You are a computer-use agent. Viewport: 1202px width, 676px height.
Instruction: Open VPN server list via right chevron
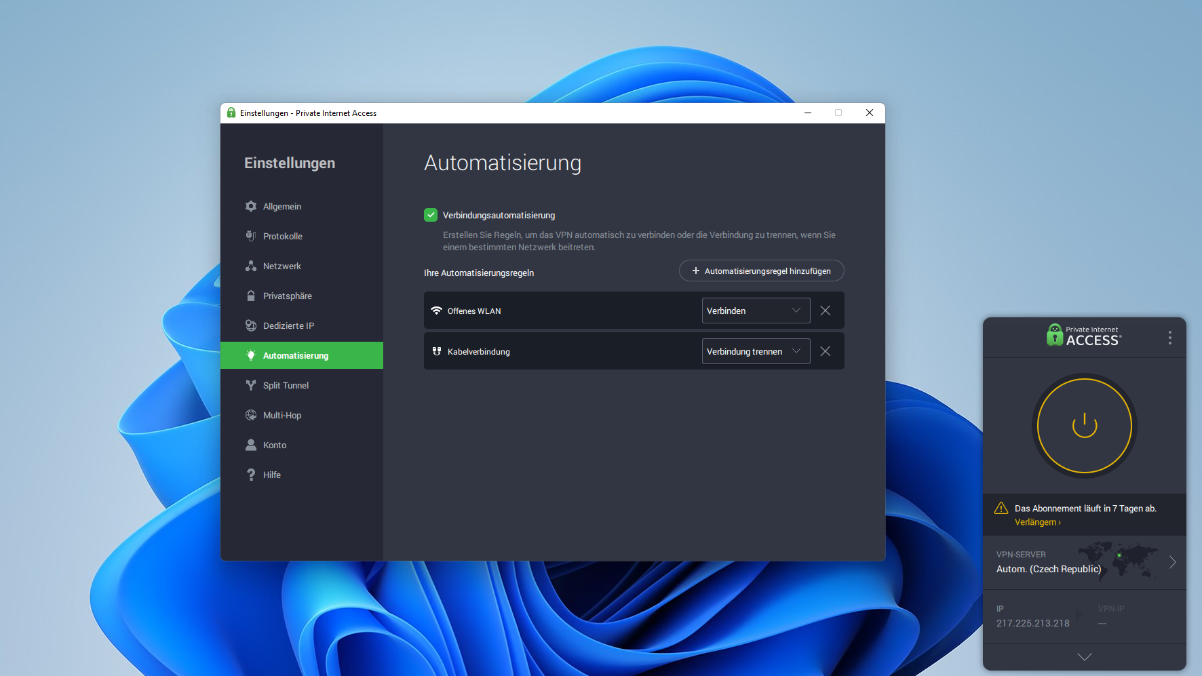click(x=1173, y=562)
